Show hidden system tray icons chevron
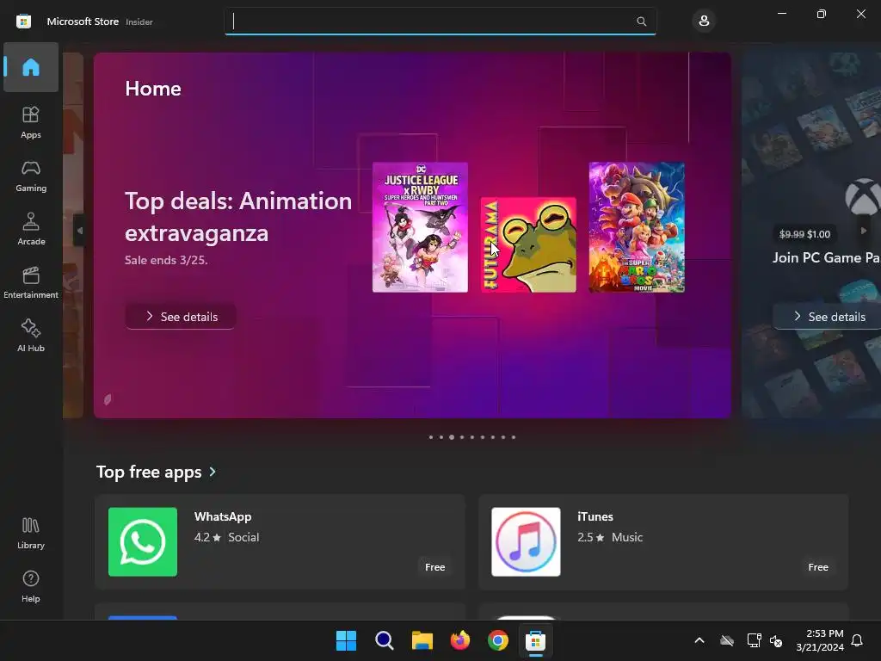 (x=699, y=640)
